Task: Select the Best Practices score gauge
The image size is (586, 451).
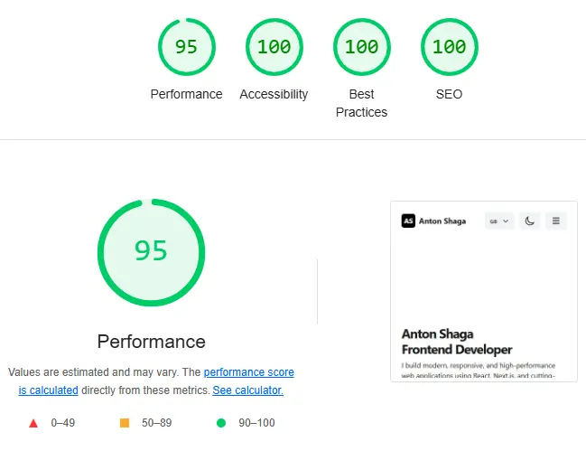Action: click(361, 47)
